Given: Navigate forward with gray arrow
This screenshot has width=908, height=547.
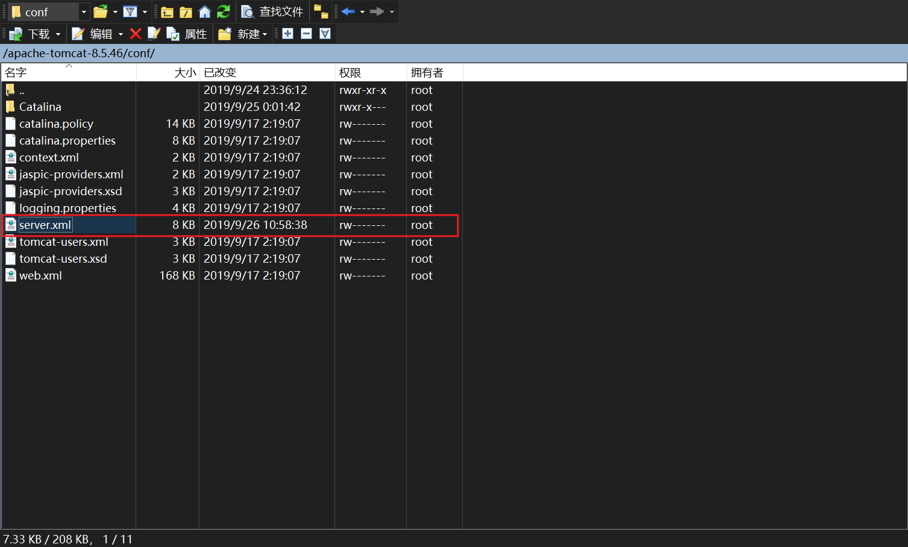Looking at the screenshot, I should [x=377, y=11].
